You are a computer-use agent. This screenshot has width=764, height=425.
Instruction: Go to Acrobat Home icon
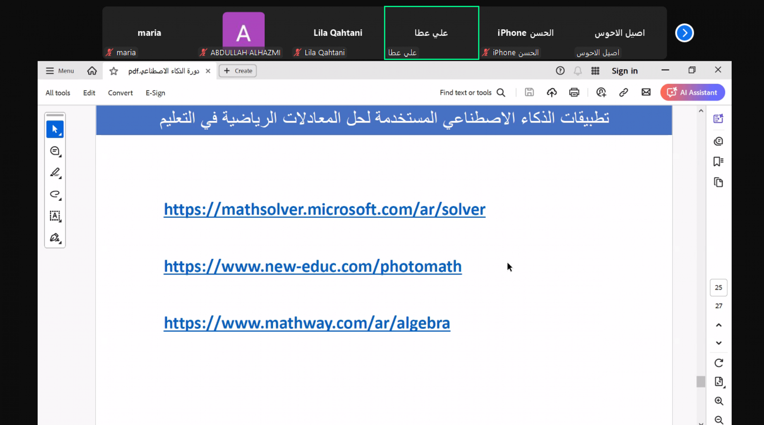(x=92, y=71)
